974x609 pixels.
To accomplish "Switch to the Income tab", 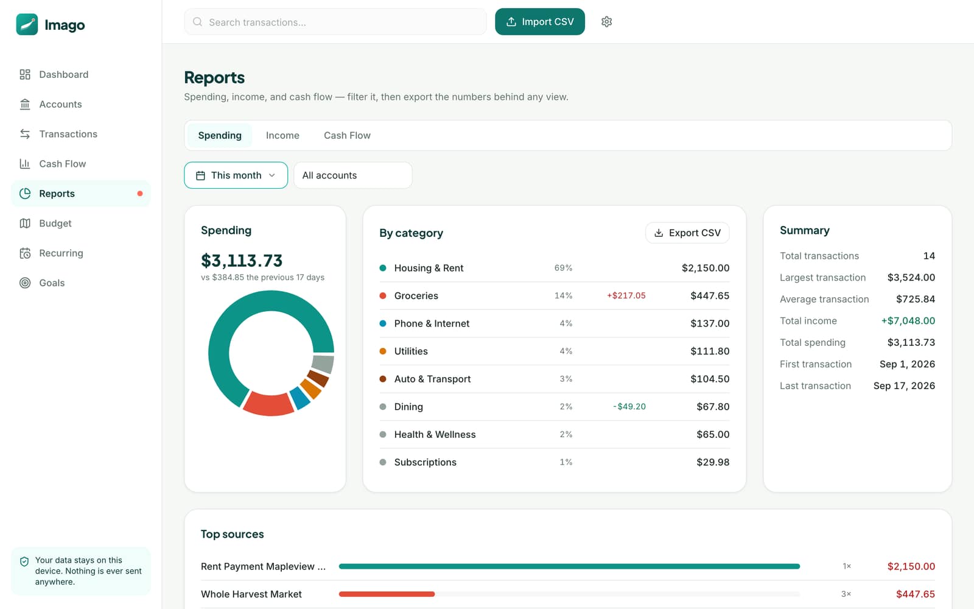I will coord(282,135).
